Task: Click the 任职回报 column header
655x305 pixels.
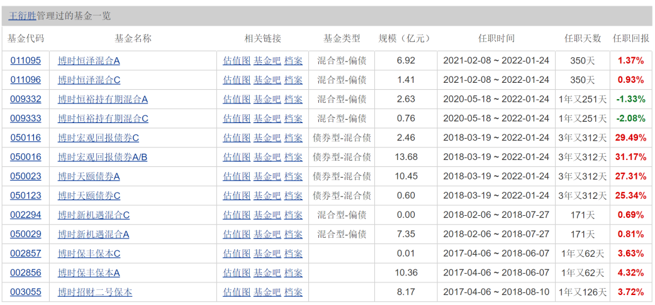Action: pos(630,38)
